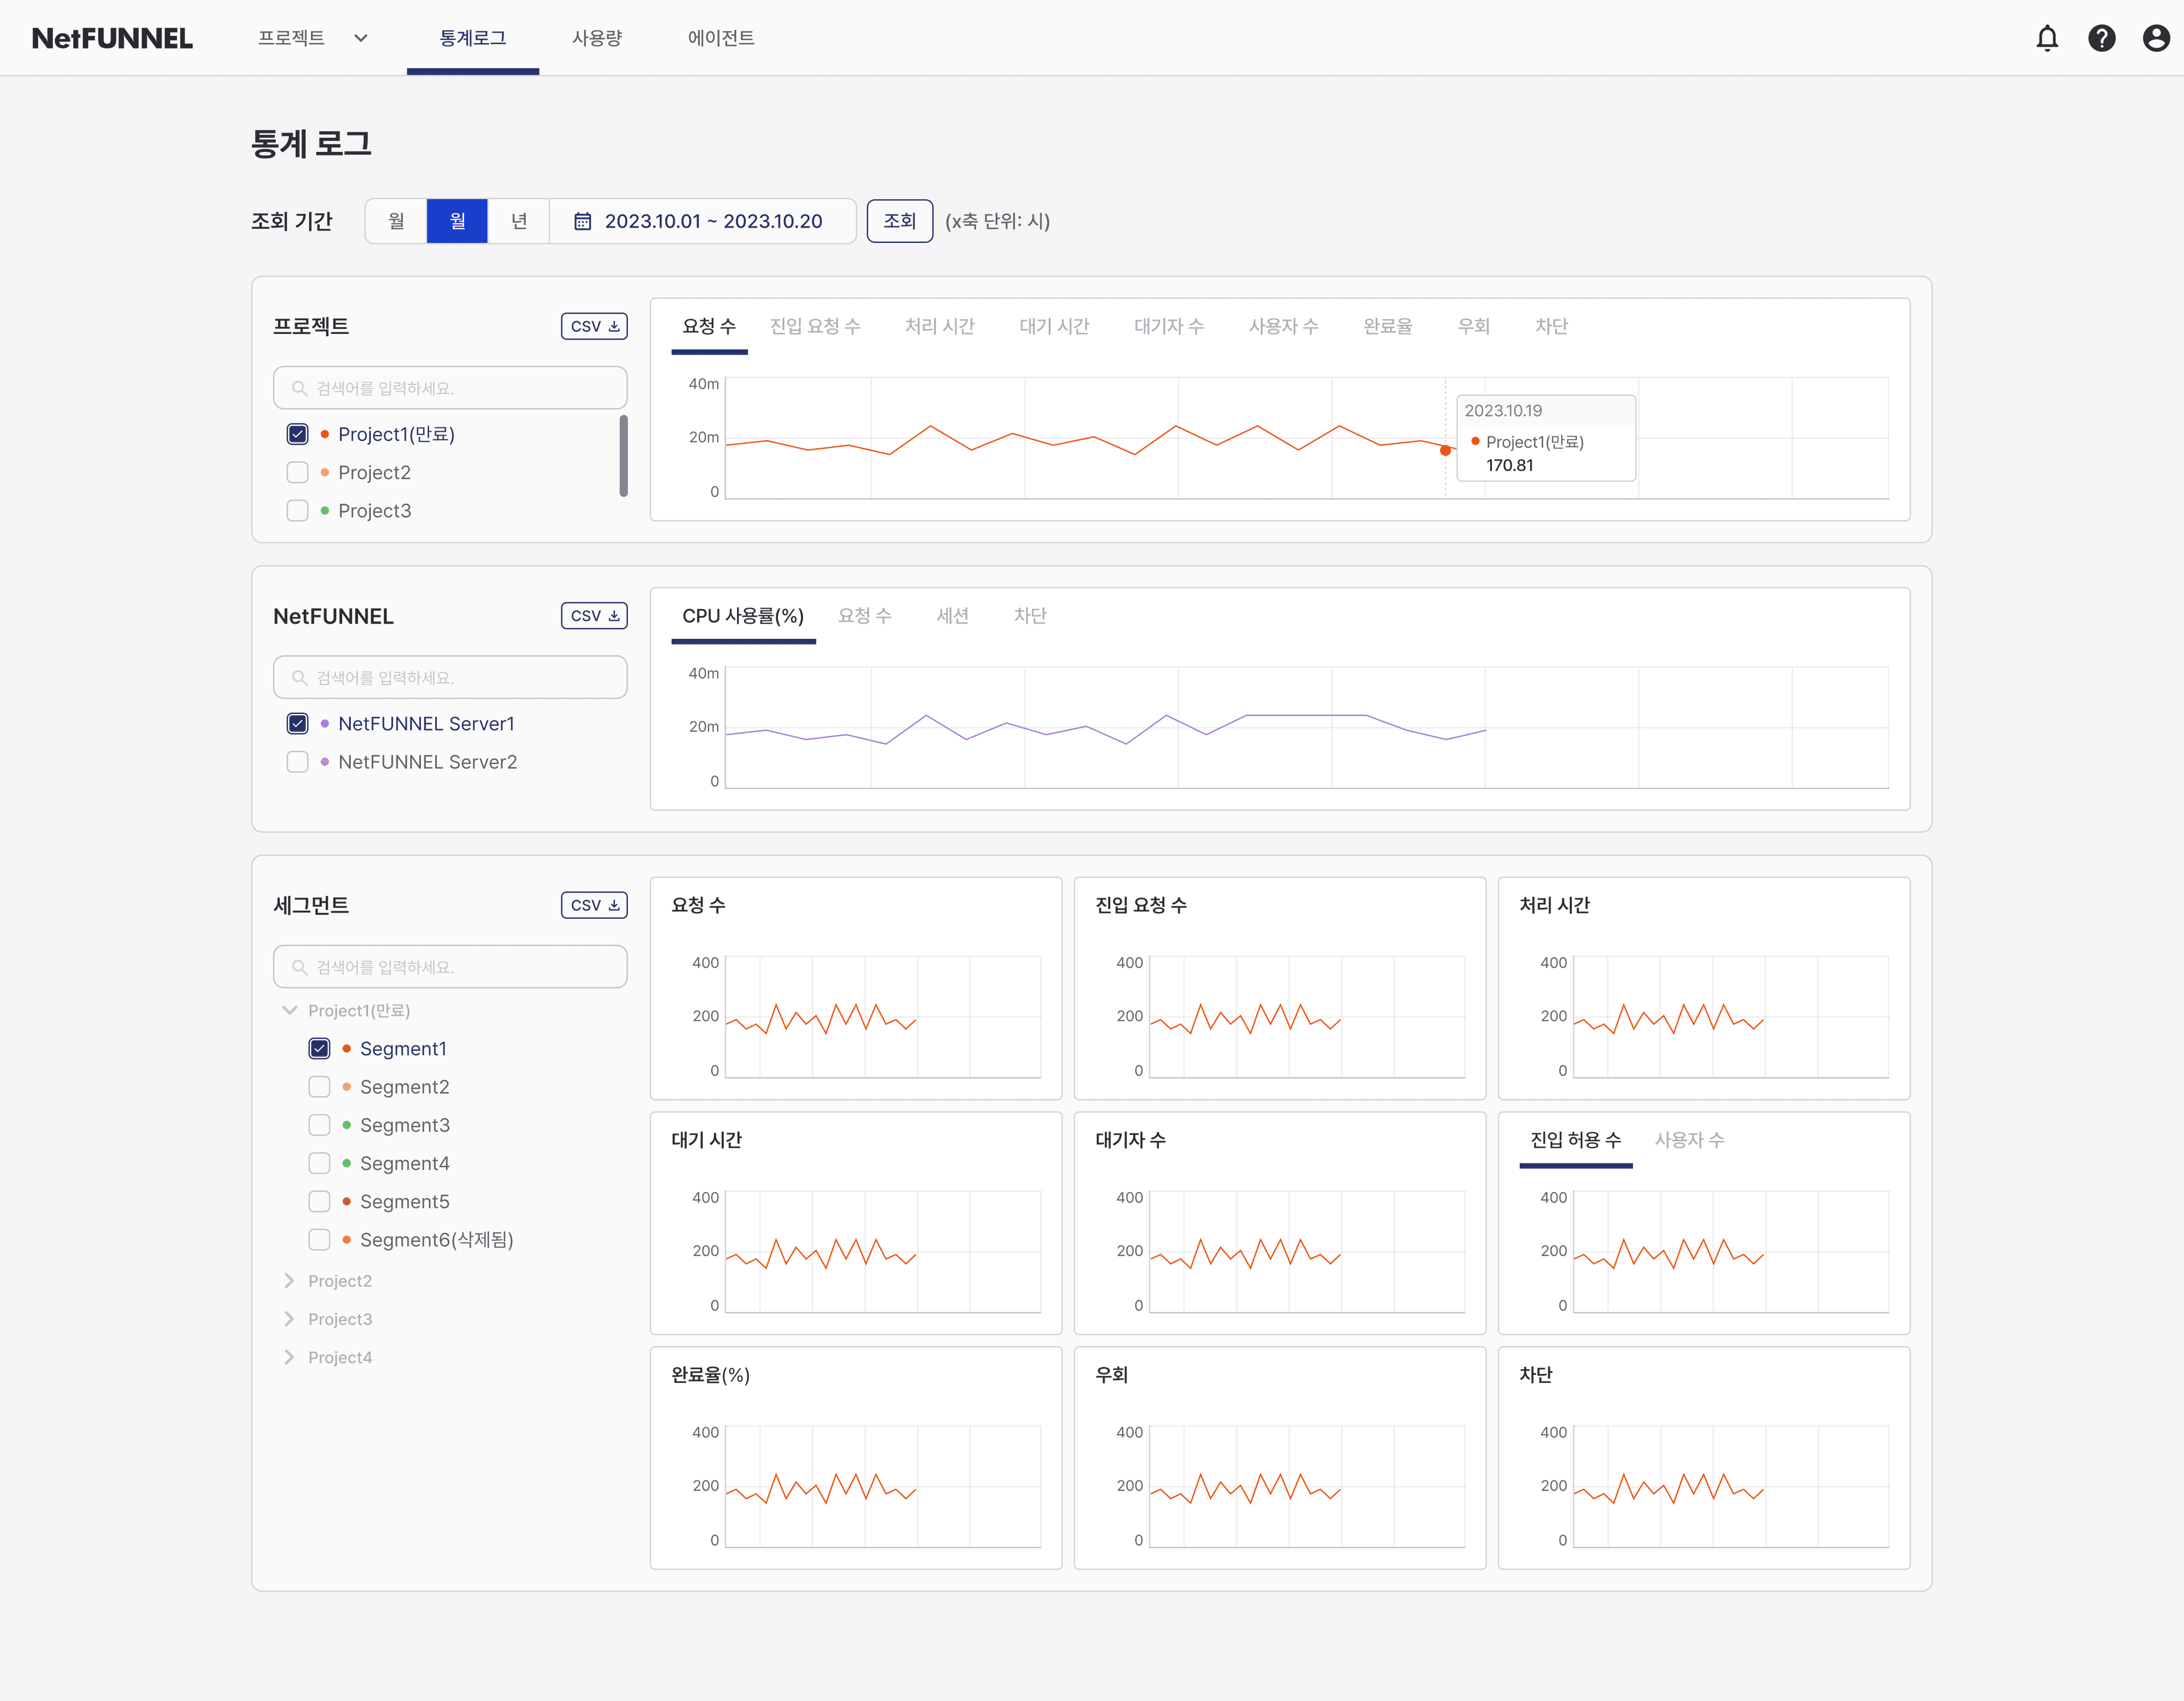Check the Segment6(삭제됨) checkbox
Viewport: 2184px width, 1701px height.
coord(319,1240)
